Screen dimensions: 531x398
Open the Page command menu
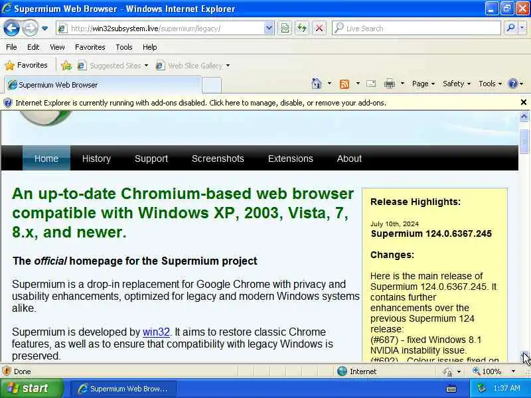click(423, 84)
